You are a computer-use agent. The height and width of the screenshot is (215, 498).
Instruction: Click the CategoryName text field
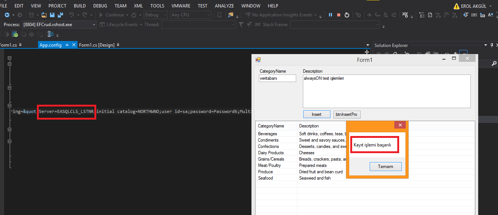click(277, 79)
